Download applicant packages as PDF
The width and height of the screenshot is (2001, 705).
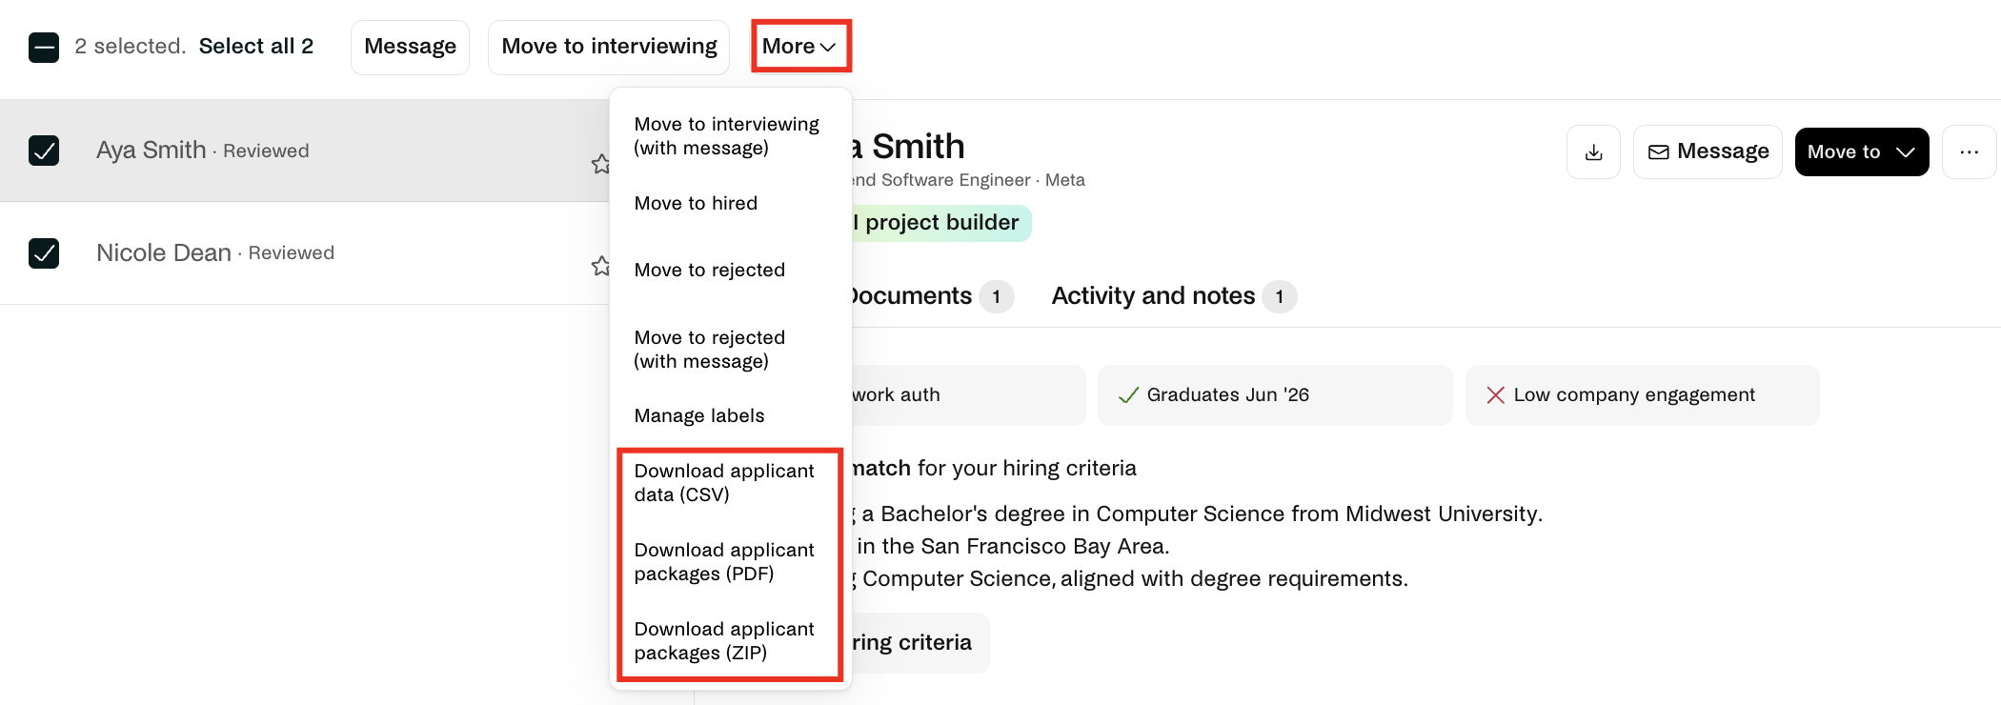pos(724,562)
